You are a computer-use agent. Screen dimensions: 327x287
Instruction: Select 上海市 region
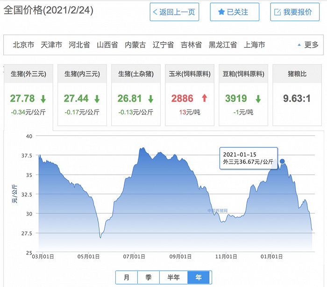255,45
